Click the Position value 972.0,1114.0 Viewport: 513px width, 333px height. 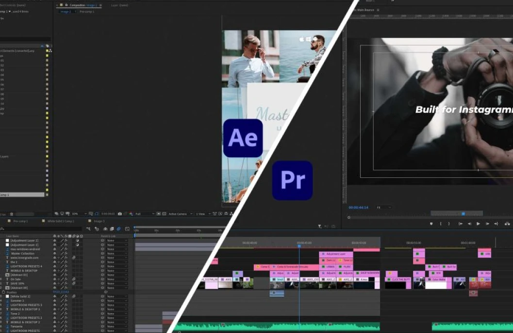pos(61,292)
